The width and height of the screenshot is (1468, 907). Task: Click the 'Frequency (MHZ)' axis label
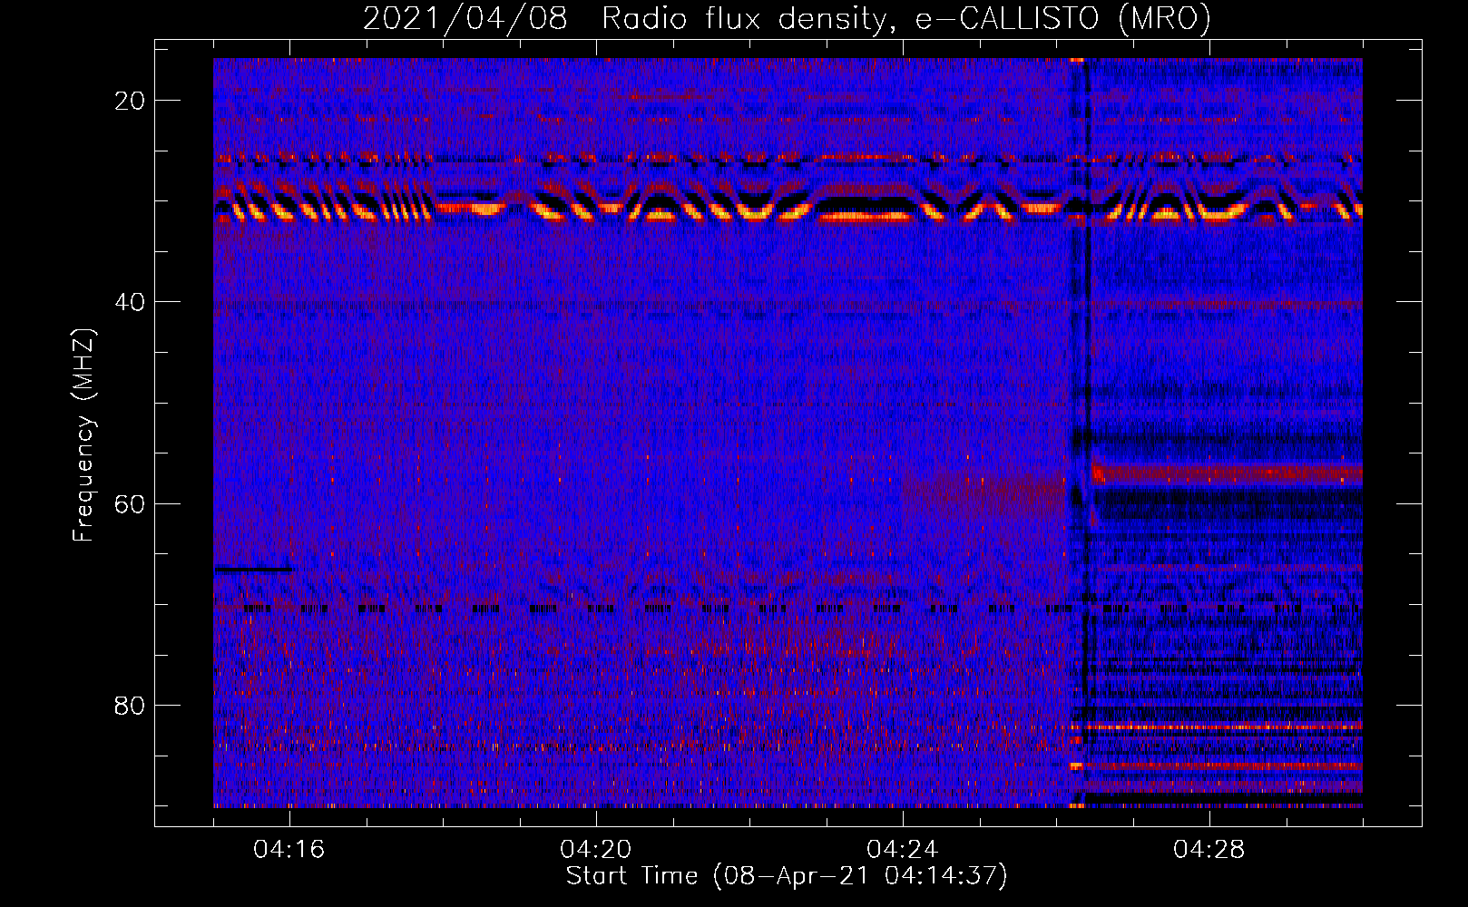point(83,435)
